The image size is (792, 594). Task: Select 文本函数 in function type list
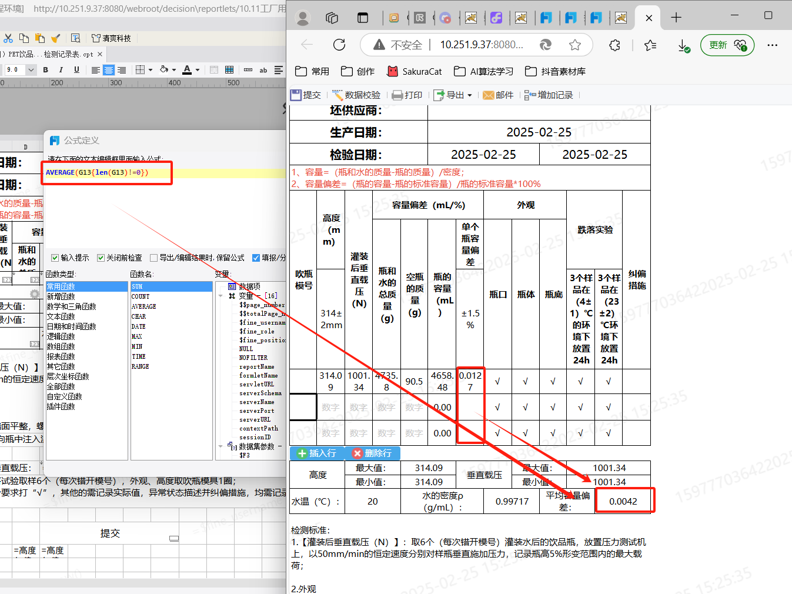(x=61, y=316)
